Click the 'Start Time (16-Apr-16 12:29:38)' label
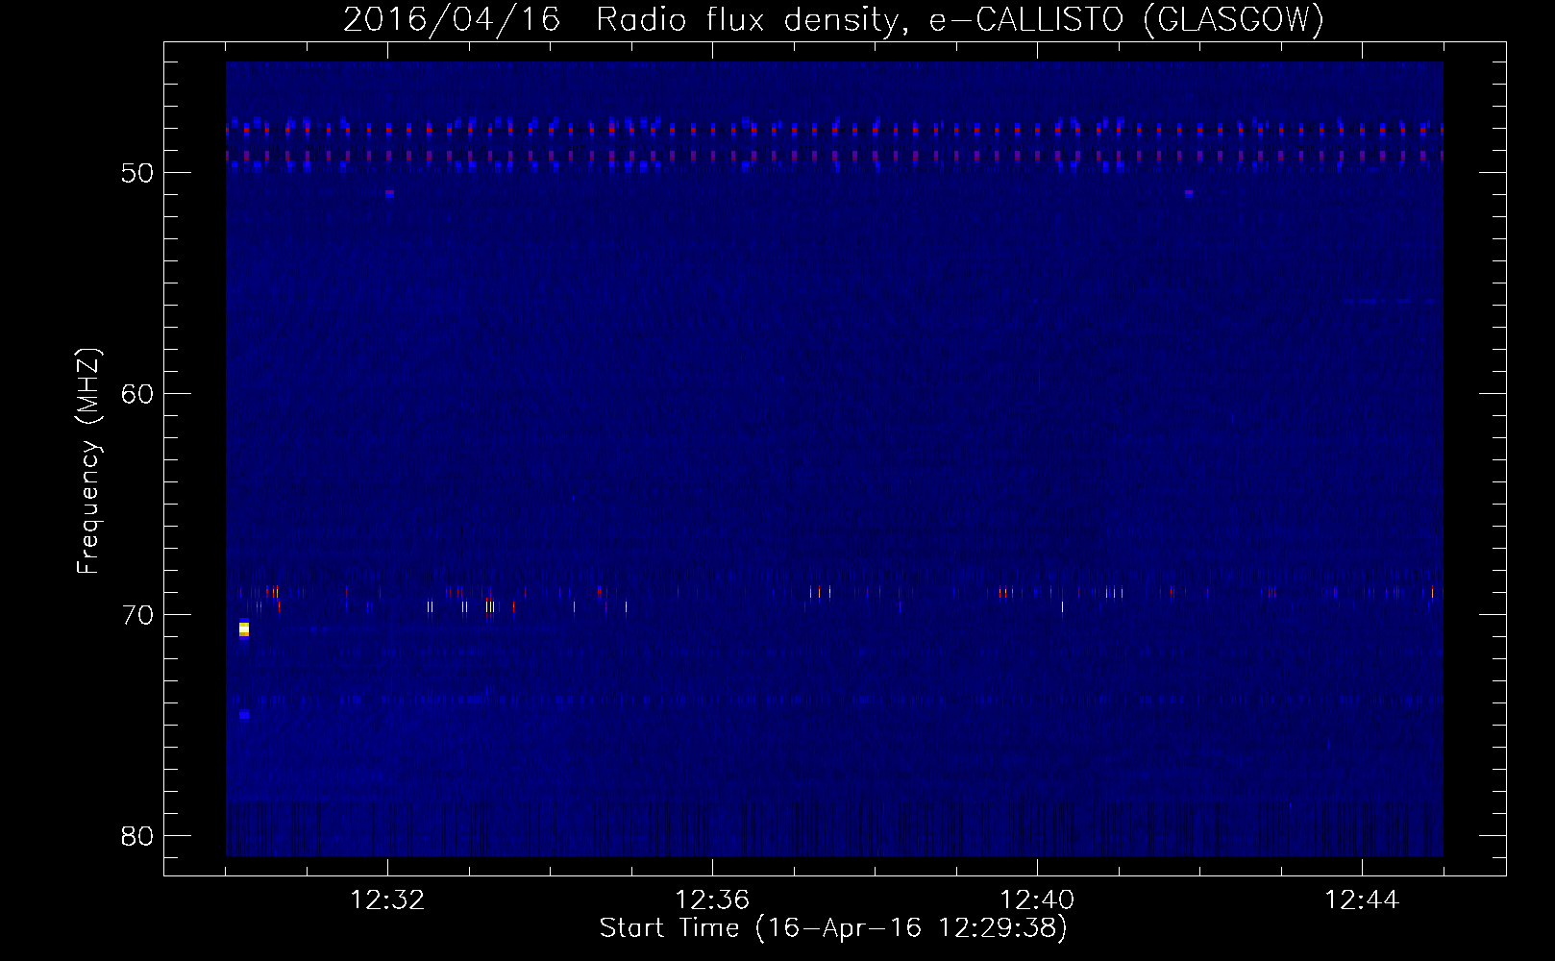 [833, 928]
